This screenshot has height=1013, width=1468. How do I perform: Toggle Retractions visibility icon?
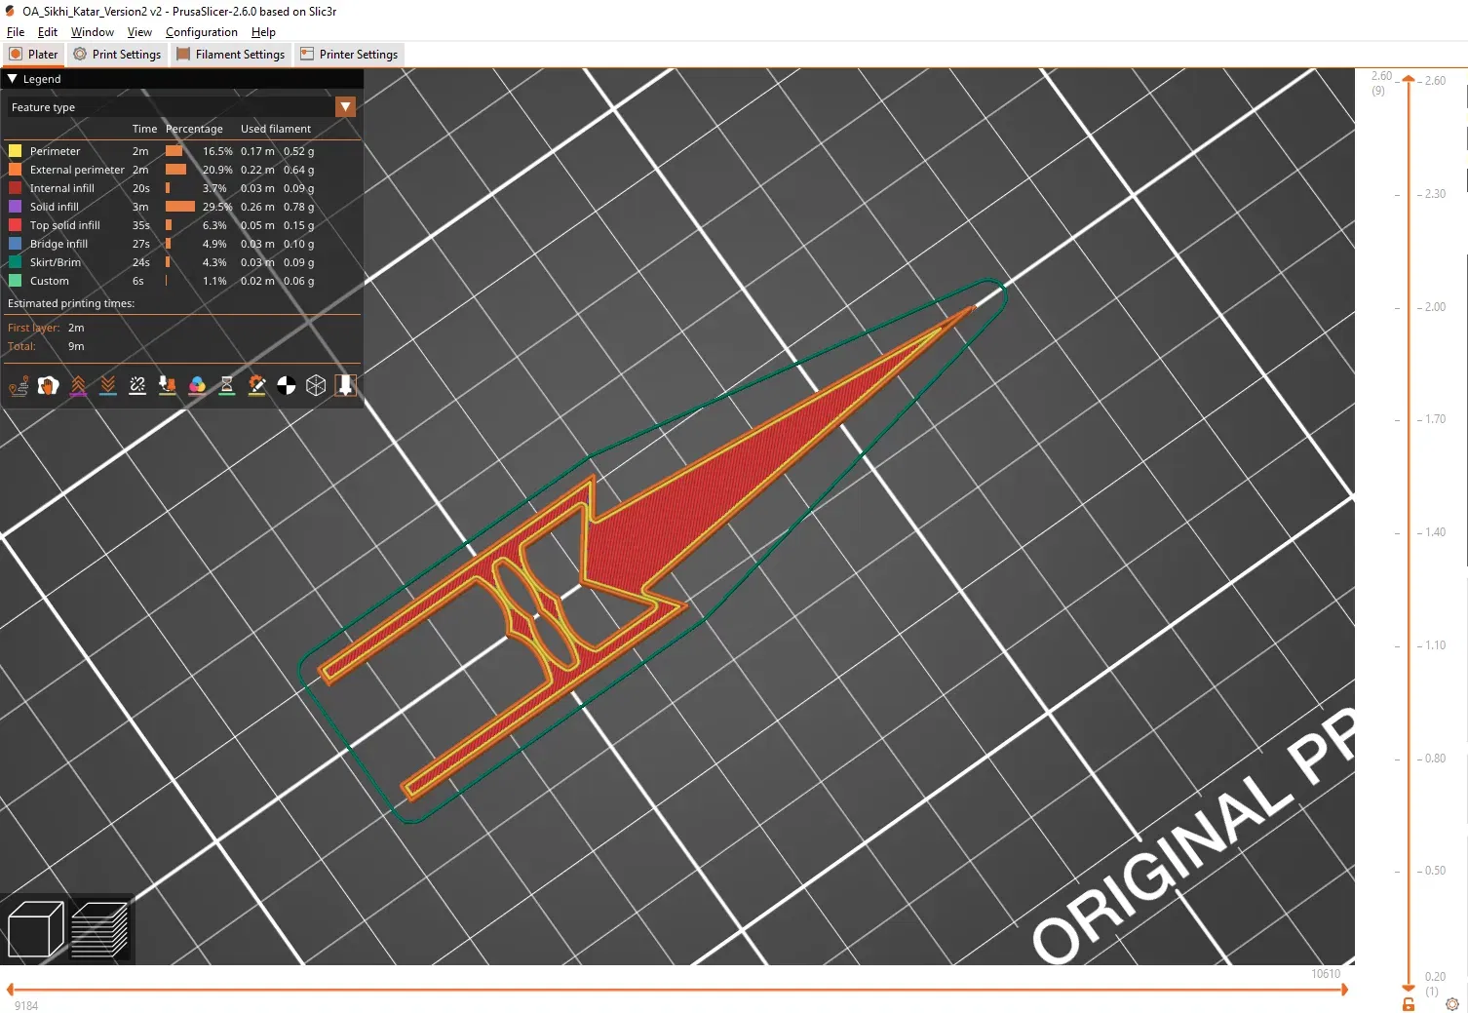78,386
